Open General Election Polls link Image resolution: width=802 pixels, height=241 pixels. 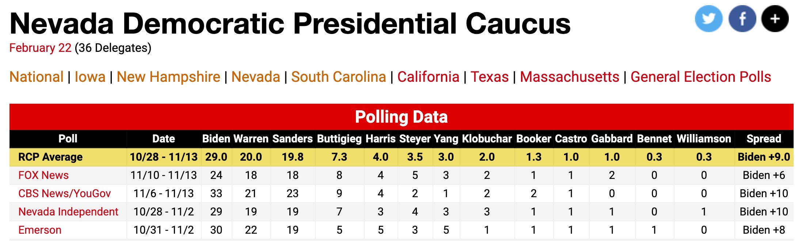[700, 77]
